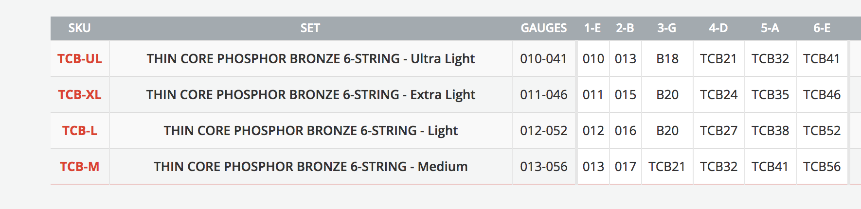The height and width of the screenshot is (209, 861).
Task: Click the 012-052 gauges cell
Action: [x=543, y=131]
